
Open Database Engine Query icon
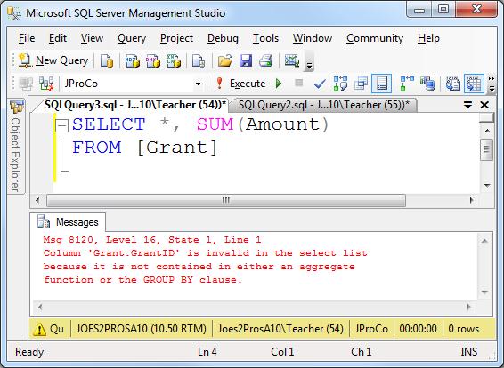tap(107, 60)
